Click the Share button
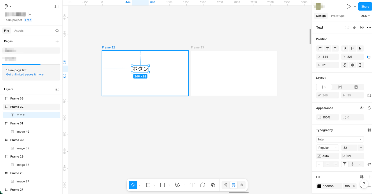 click(365, 6)
